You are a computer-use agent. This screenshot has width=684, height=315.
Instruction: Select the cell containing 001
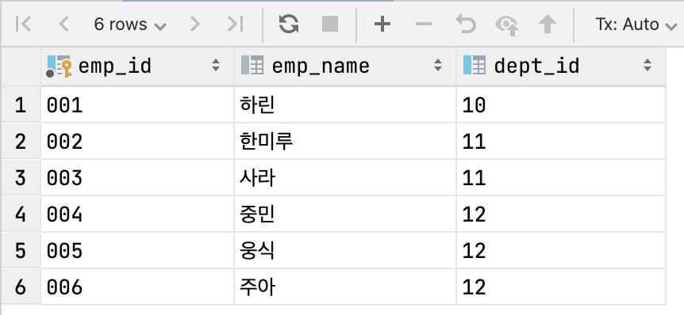coord(137,104)
